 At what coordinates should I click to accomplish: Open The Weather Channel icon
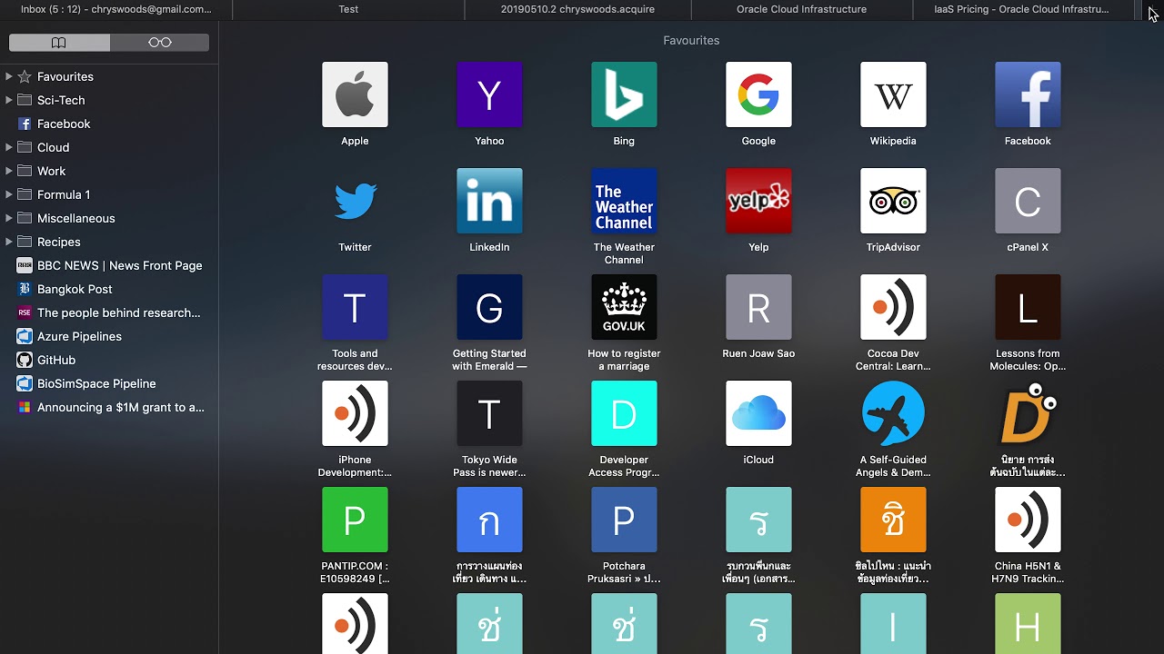pyautogui.click(x=624, y=201)
